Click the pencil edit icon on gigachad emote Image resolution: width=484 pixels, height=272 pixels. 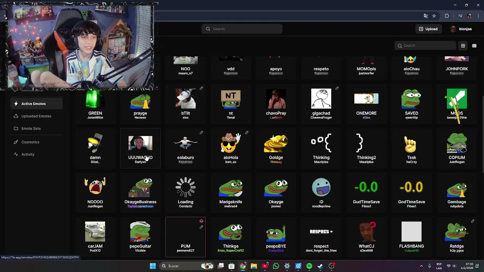point(337,88)
